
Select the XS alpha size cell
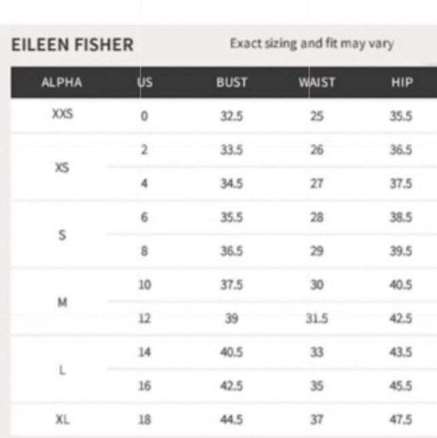point(62,167)
